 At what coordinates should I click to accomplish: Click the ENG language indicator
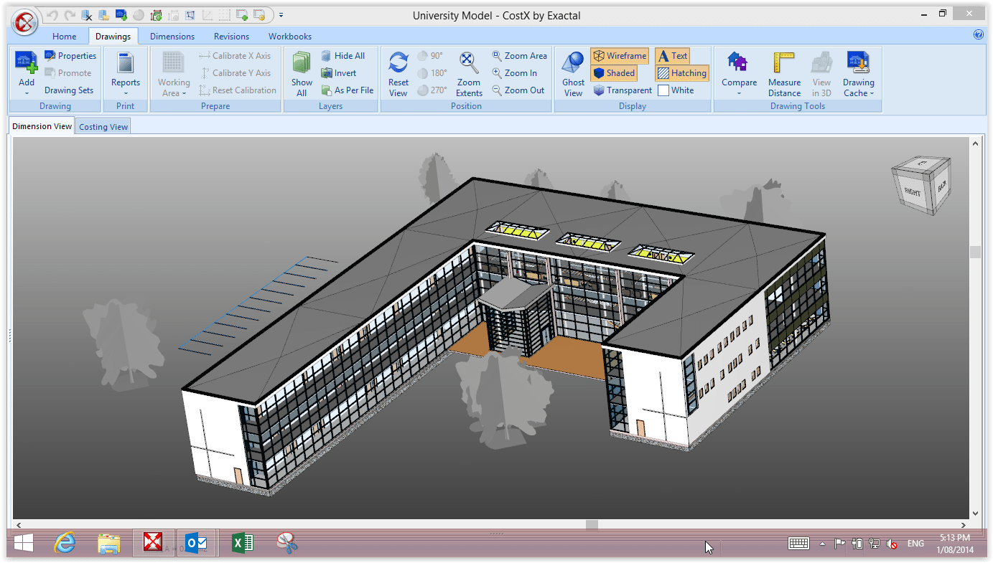pyautogui.click(x=915, y=544)
